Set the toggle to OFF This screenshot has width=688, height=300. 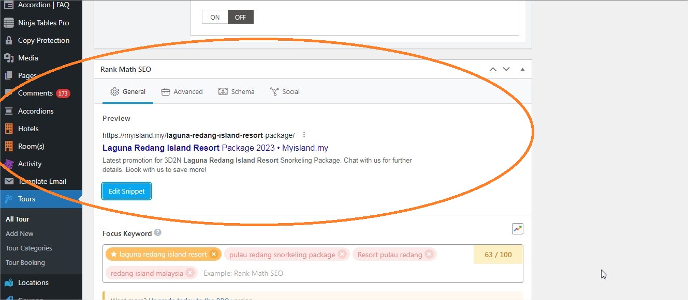[x=240, y=17]
